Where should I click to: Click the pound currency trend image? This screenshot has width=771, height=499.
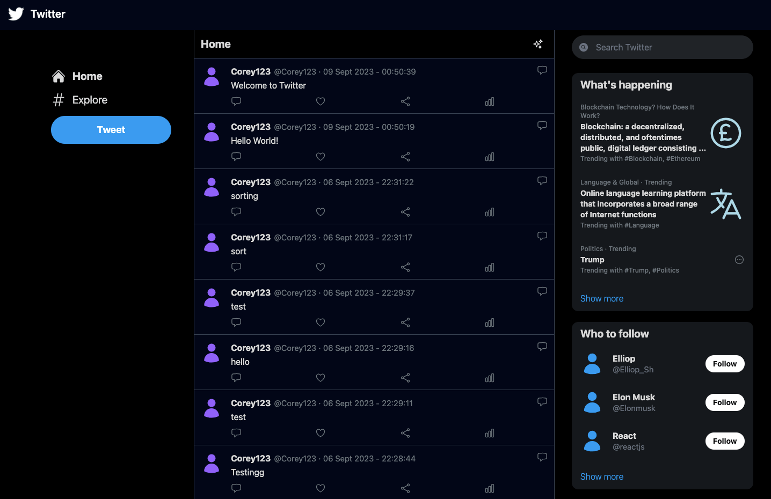tap(726, 133)
